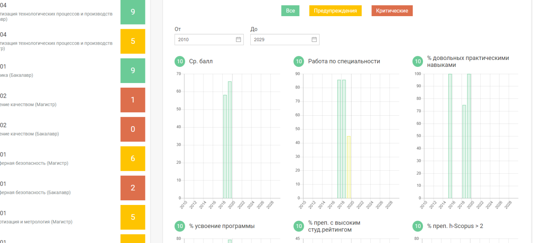
Task: Click score badge beside '% преп. с высоким студ.рейтингом'
Action: point(299,226)
